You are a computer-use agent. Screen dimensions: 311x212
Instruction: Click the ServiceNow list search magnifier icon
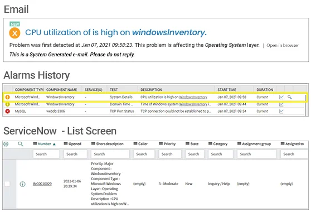pos(20,144)
